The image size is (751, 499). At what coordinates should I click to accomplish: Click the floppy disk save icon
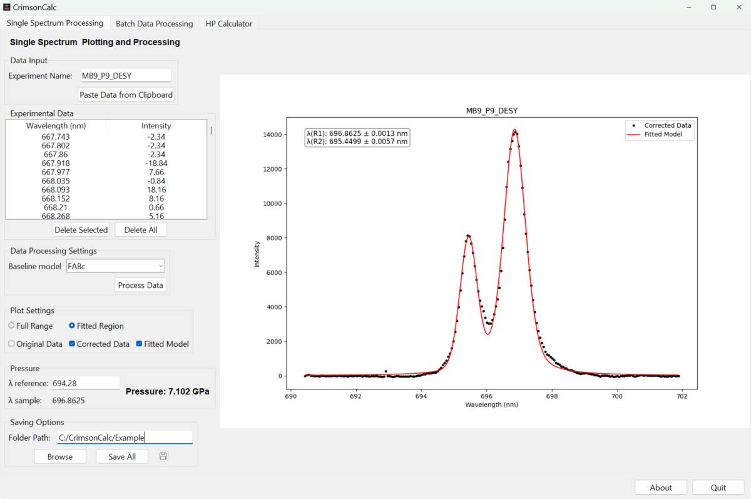[163, 456]
